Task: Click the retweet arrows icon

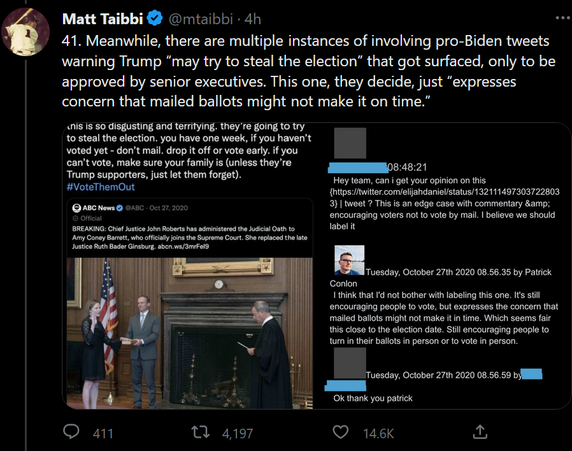Action: pos(201,432)
